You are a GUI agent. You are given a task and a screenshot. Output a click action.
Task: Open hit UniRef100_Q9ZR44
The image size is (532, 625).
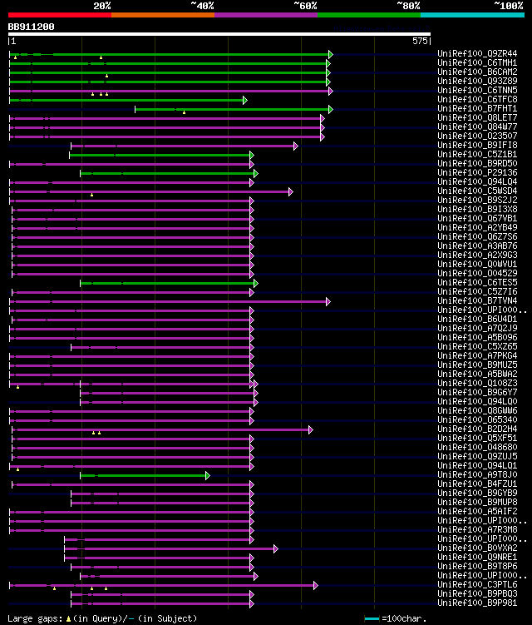point(477,53)
